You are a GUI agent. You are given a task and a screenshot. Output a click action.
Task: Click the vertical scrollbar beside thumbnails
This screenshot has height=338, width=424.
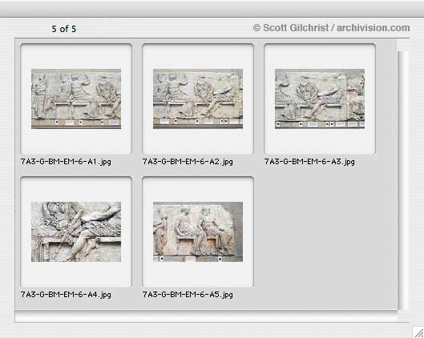(402, 180)
